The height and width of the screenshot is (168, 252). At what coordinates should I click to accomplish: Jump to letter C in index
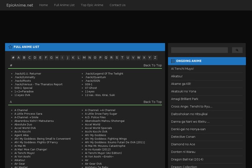tap(29, 58)
